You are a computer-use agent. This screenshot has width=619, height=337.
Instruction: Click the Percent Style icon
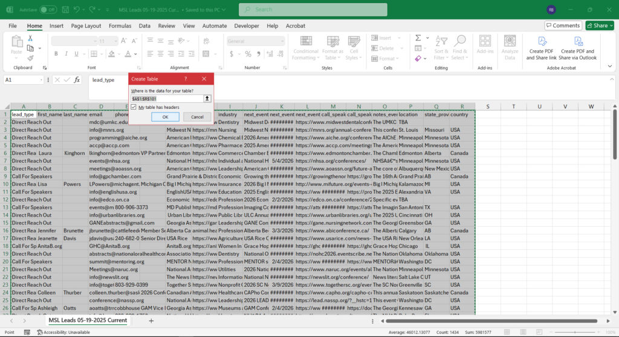click(x=248, y=54)
